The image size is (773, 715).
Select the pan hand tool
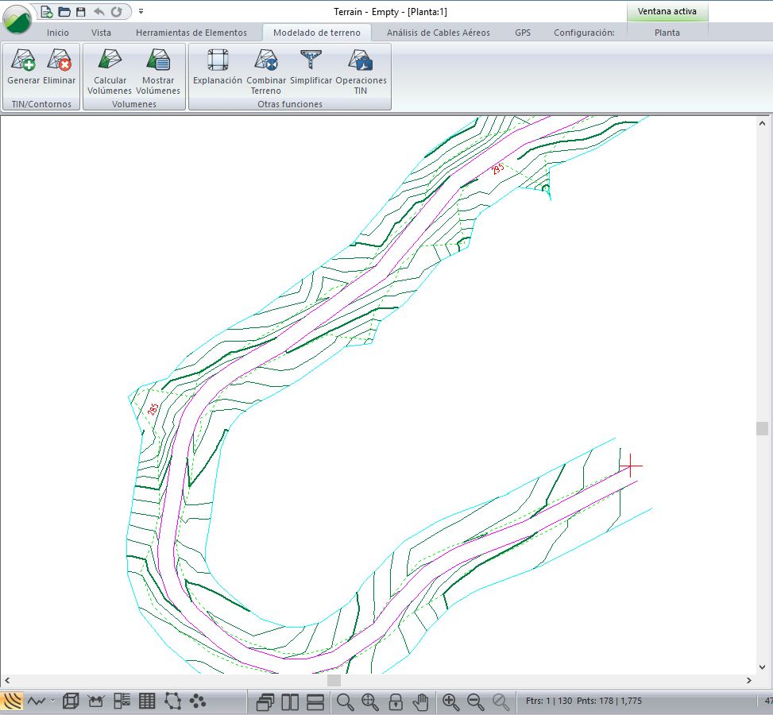click(x=420, y=701)
